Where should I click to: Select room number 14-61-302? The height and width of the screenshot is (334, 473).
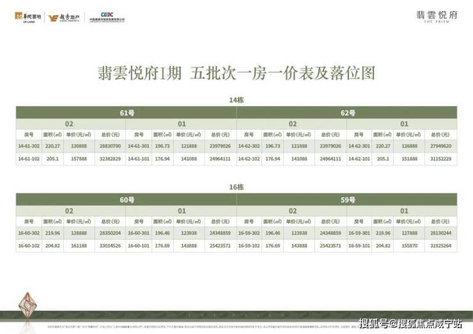pyautogui.click(x=29, y=146)
